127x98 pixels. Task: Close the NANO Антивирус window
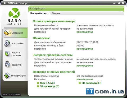coord(123,3)
